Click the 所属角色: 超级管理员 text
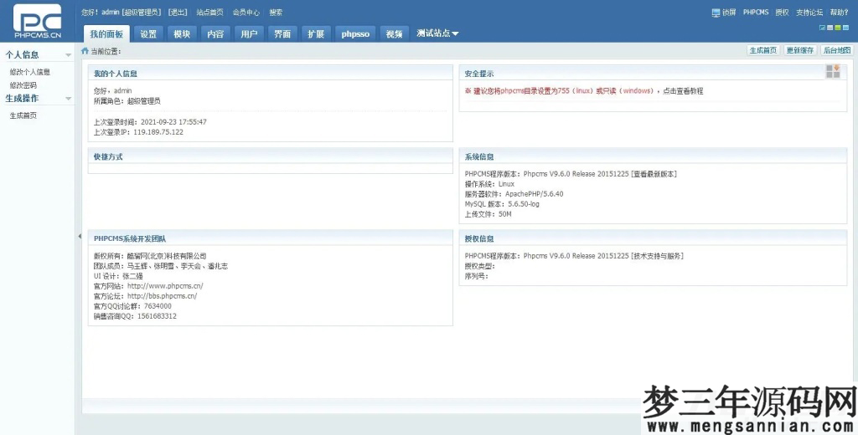 pyautogui.click(x=127, y=101)
